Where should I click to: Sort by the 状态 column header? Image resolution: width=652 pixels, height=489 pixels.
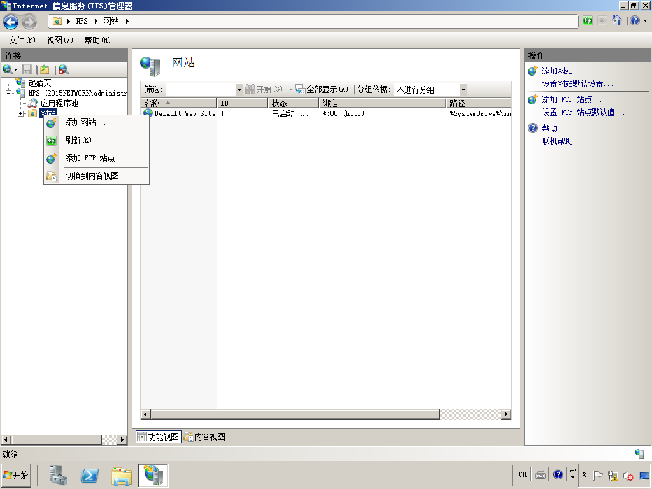tap(294, 103)
